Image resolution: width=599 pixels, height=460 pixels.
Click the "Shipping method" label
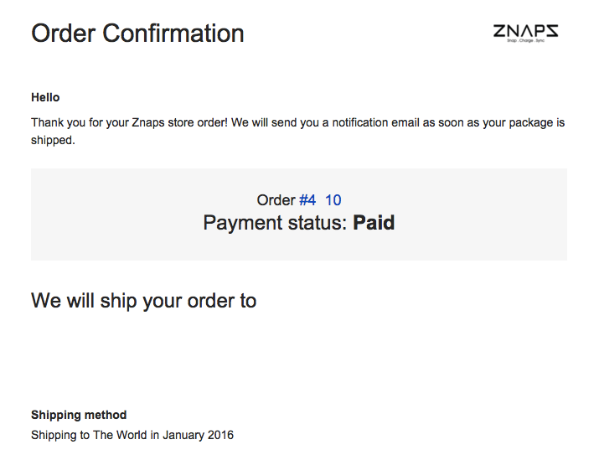tap(79, 415)
